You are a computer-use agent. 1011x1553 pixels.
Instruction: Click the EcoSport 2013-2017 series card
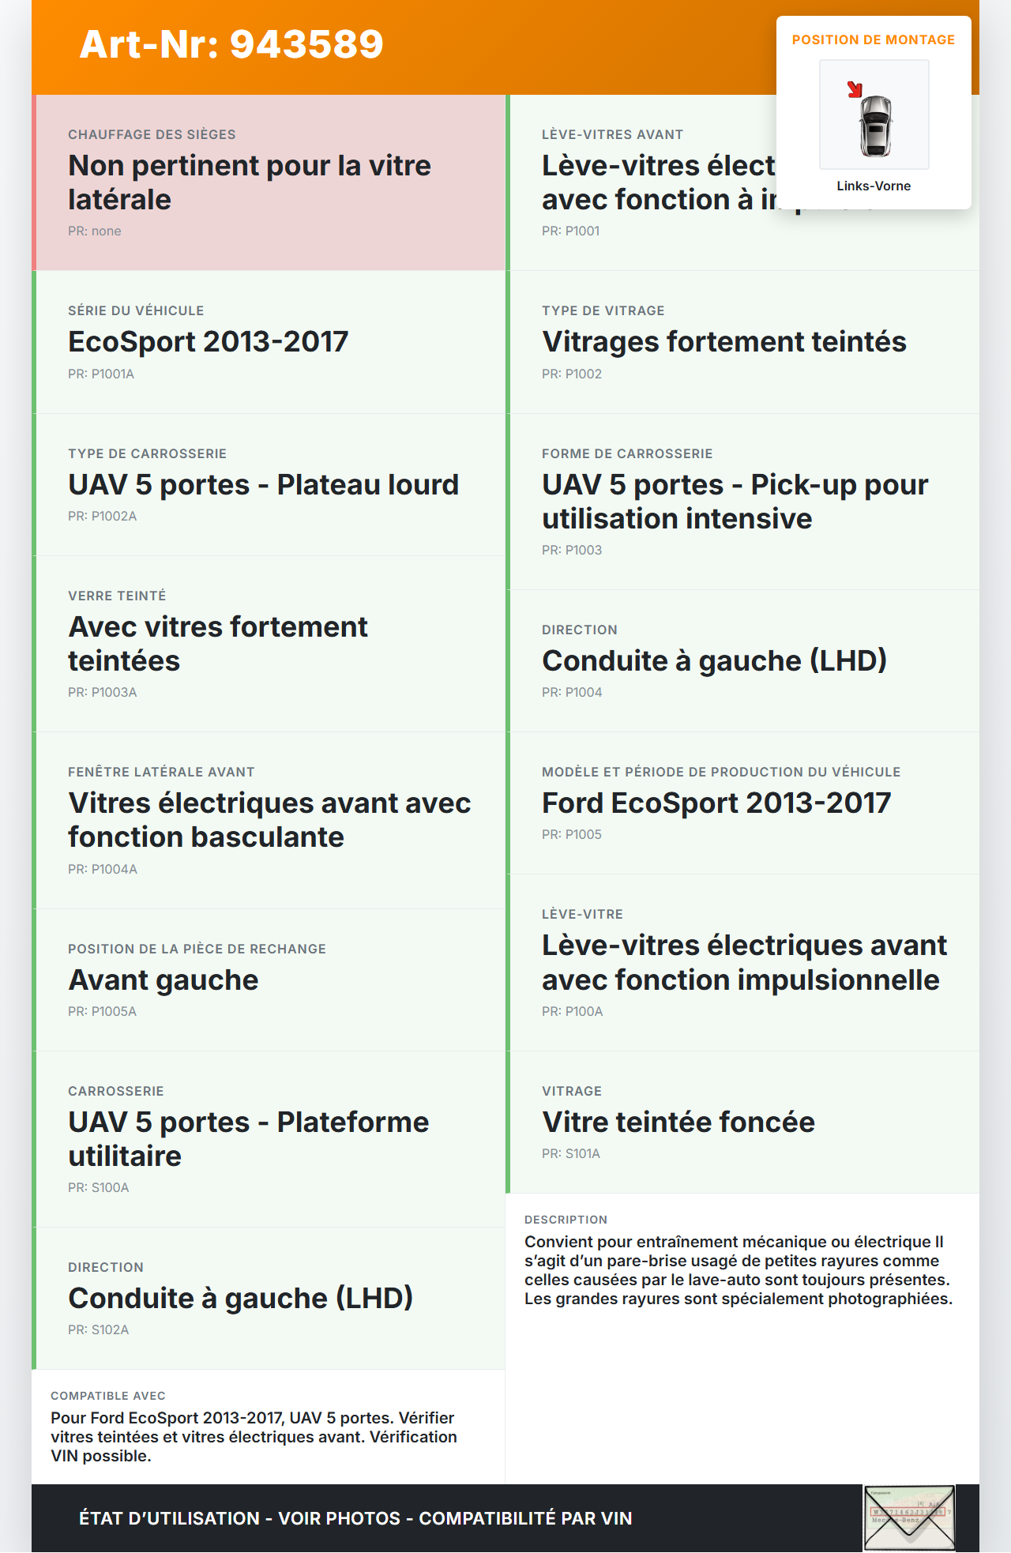pos(269,342)
